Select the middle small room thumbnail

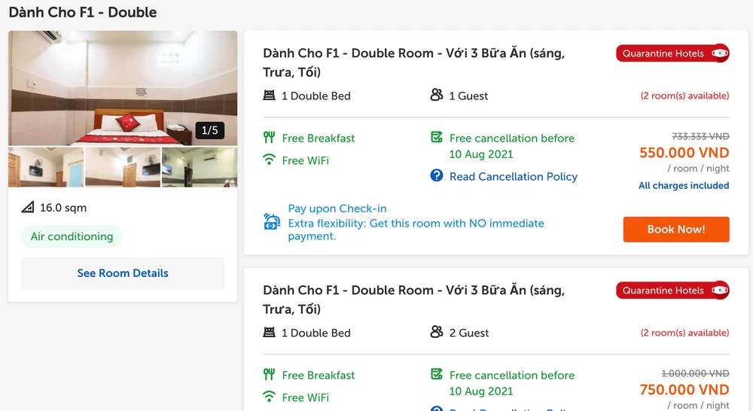click(123, 167)
